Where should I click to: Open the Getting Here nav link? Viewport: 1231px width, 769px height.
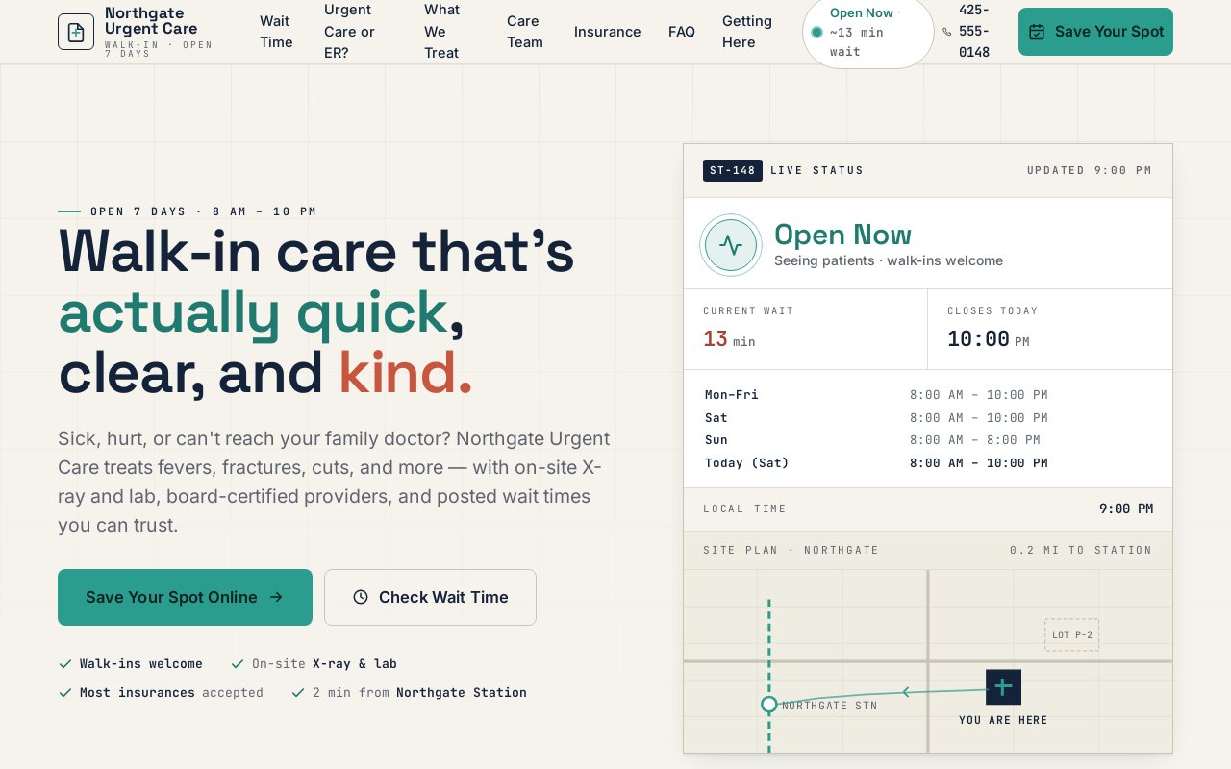(x=747, y=32)
